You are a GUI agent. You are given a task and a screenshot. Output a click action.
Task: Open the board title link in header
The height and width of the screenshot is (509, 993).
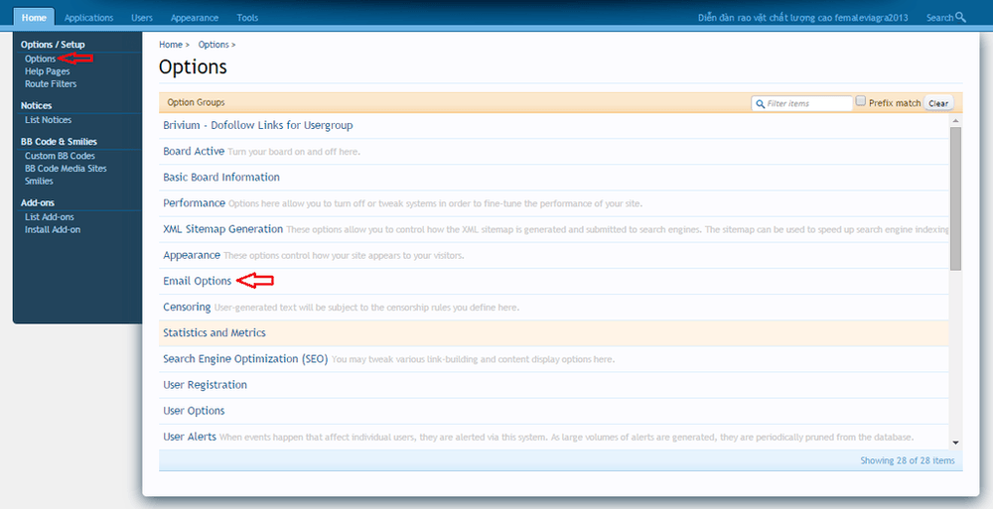pyautogui.click(x=803, y=18)
